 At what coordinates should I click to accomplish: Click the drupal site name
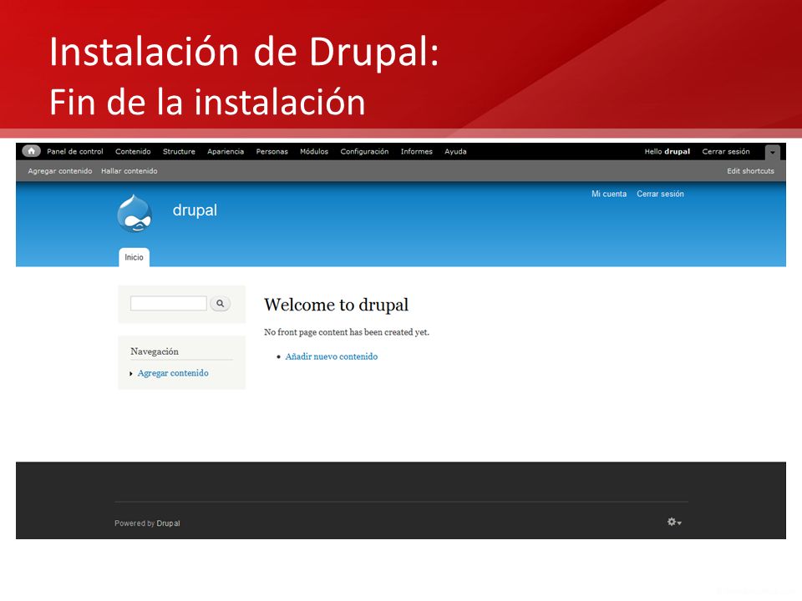coord(195,210)
